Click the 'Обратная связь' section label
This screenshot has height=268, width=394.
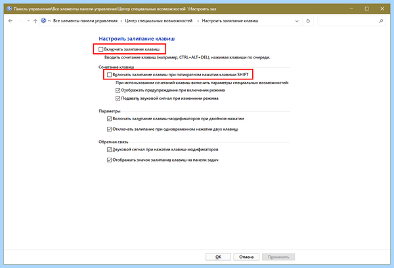point(114,142)
